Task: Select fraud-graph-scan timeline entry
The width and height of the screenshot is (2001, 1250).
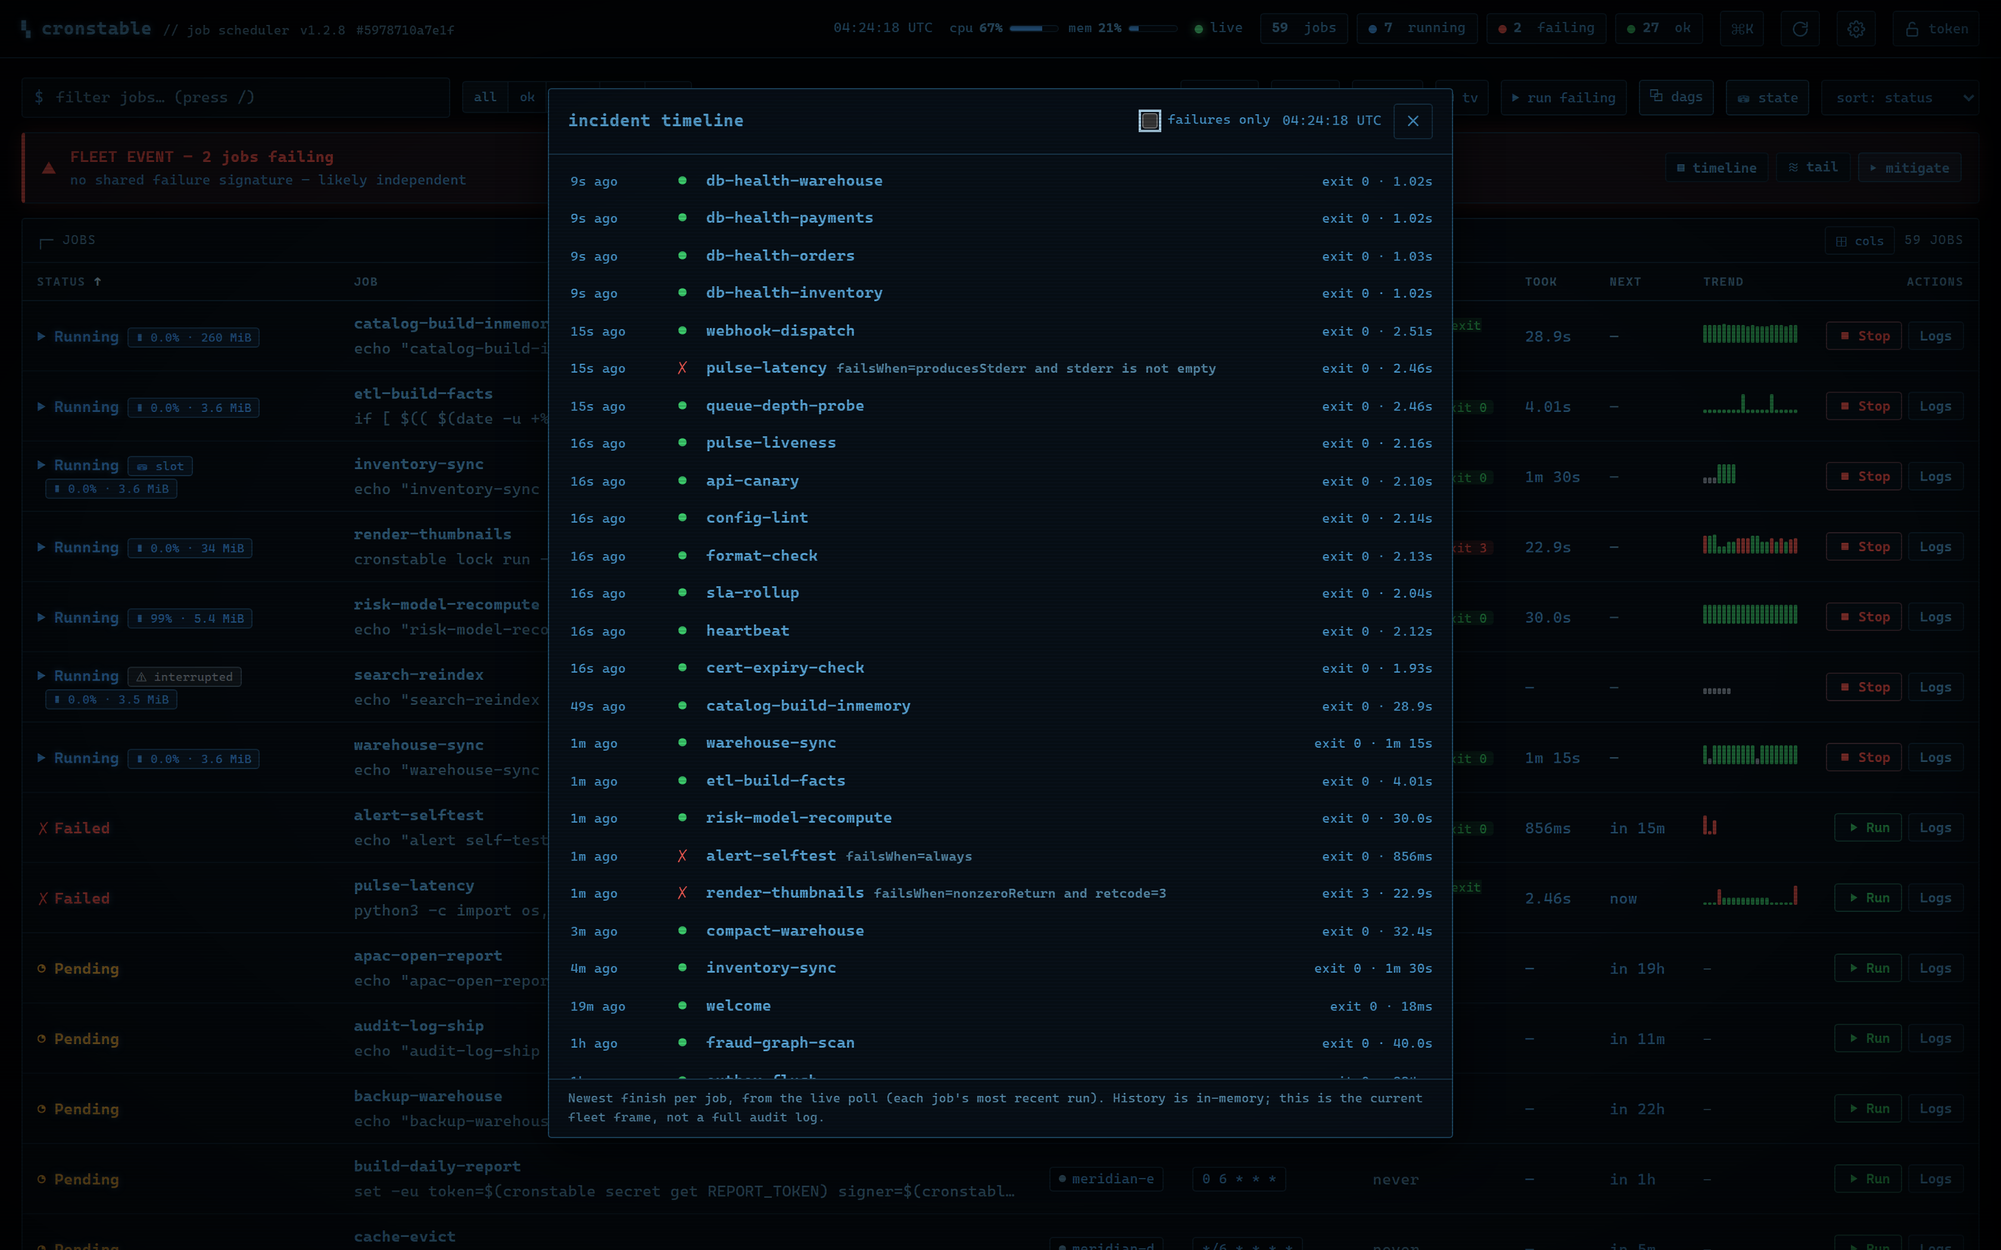Action: [1000, 1043]
